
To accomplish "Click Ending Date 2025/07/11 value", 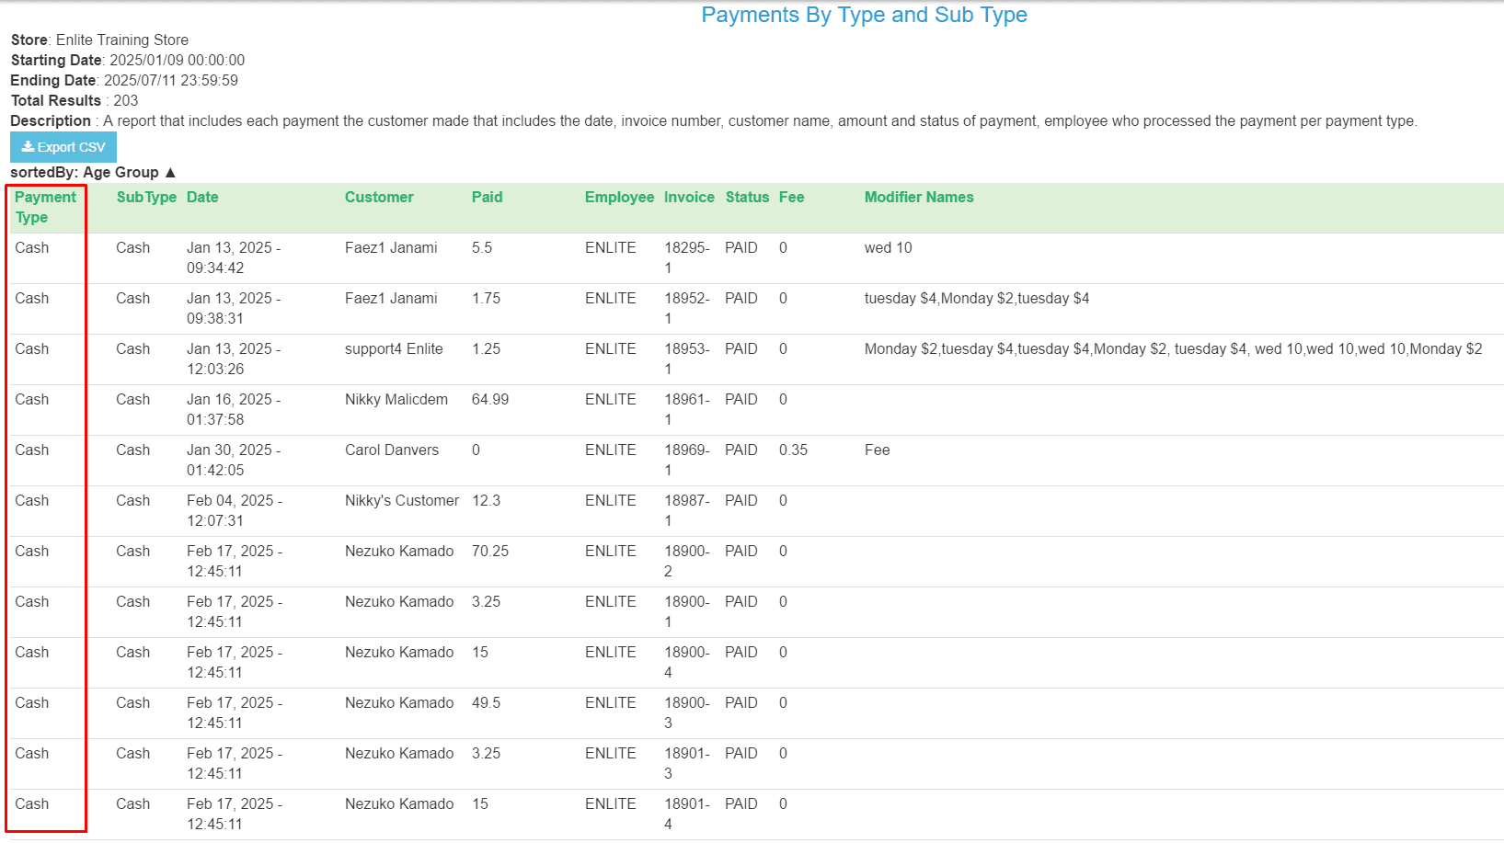I will point(171,81).
